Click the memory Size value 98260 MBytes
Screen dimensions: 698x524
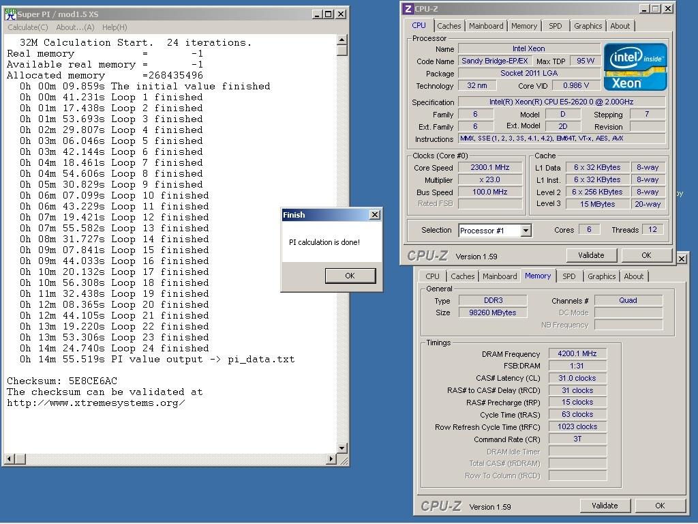pyautogui.click(x=493, y=312)
